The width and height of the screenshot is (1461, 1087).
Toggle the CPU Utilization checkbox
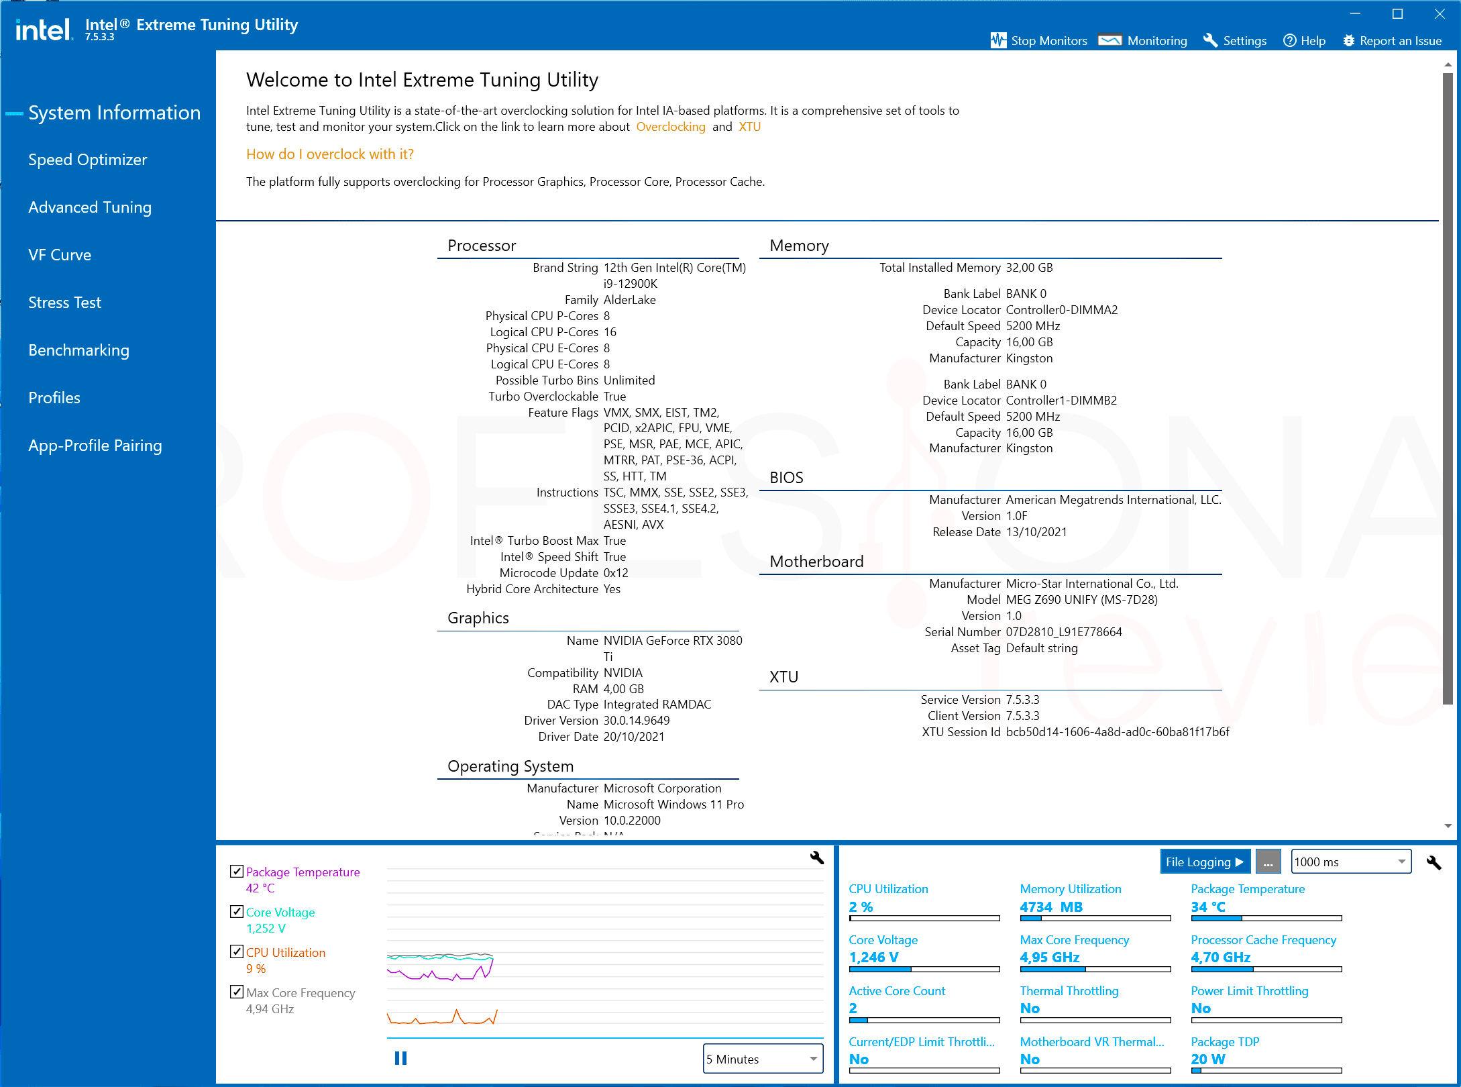[237, 951]
